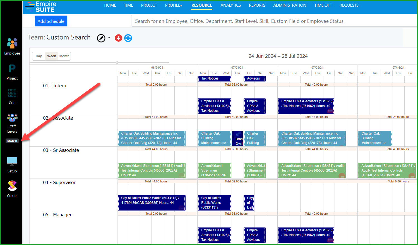Image resolution: width=418 pixels, height=245 pixels.
Task: Open Manager Empire CPAs Tax Notices Monday block
Action: [214, 235]
